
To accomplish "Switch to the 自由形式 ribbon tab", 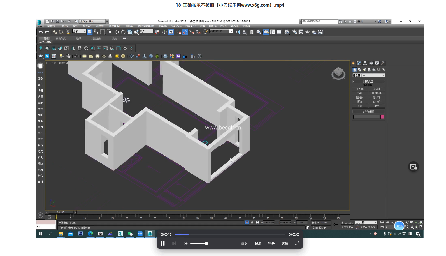I will click(61, 38).
